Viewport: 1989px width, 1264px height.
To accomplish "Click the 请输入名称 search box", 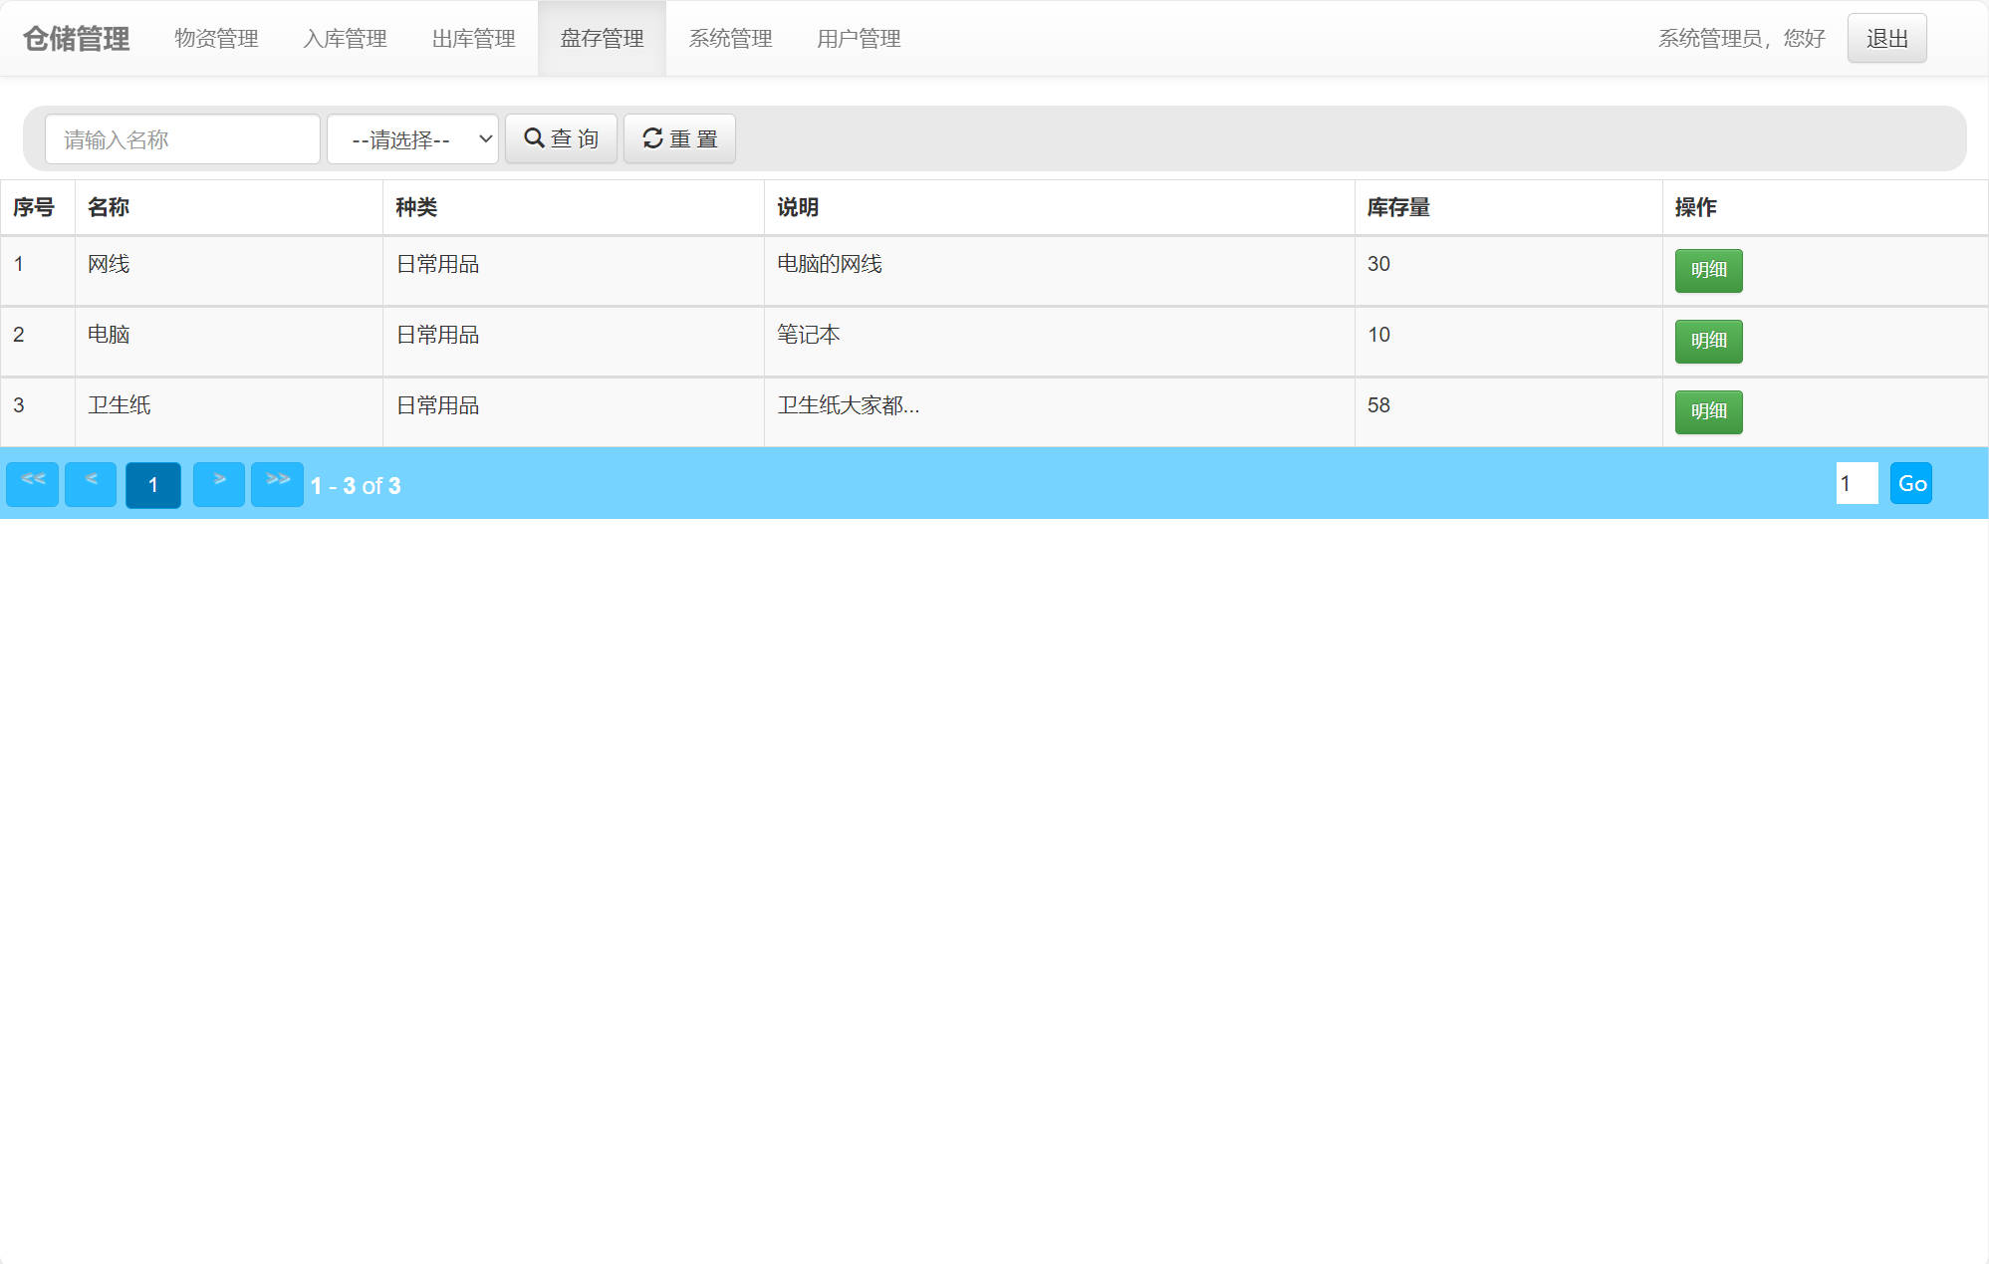I will (x=182, y=138).
